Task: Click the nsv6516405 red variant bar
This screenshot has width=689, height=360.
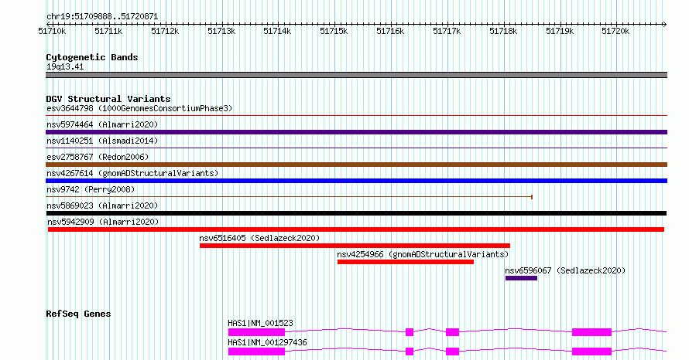Action: click(x=355, y=246)
